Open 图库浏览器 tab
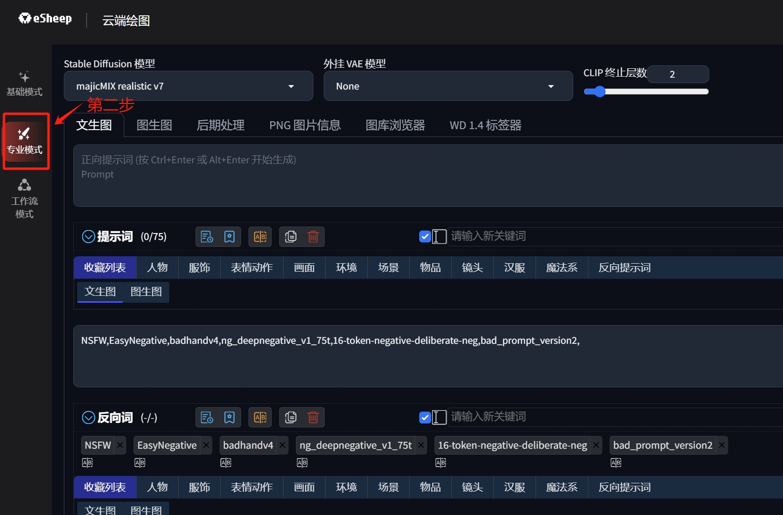 395,125
